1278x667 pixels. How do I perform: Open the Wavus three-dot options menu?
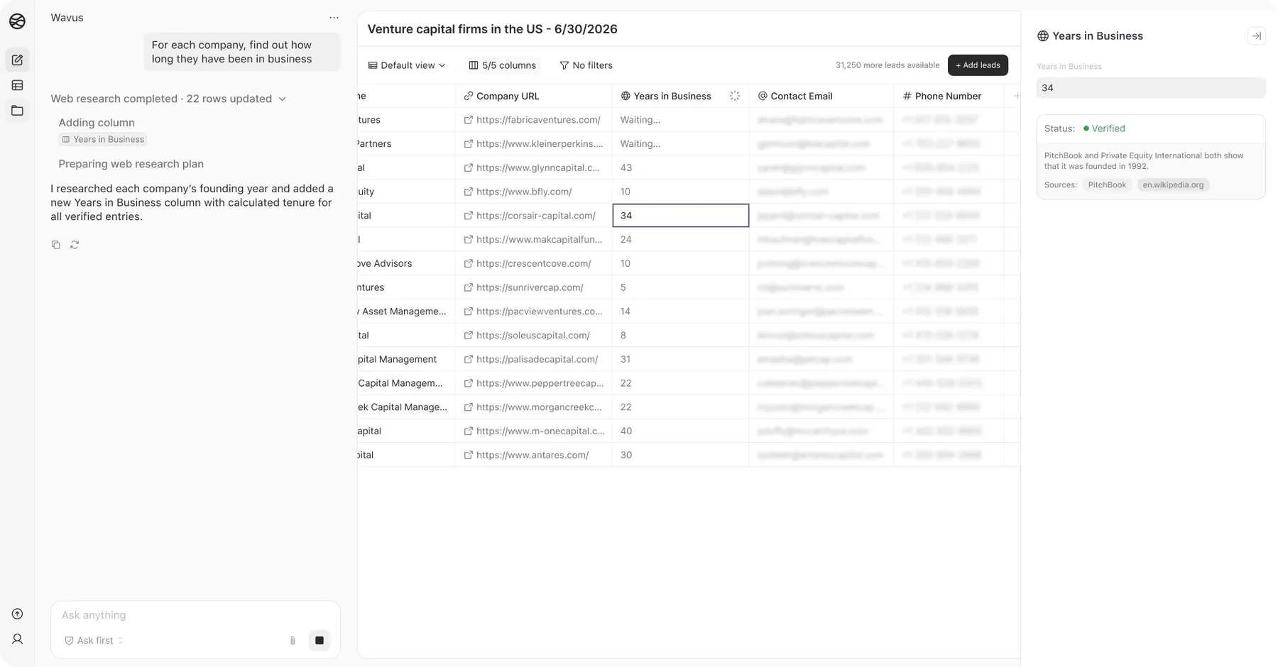coord(334,18)
